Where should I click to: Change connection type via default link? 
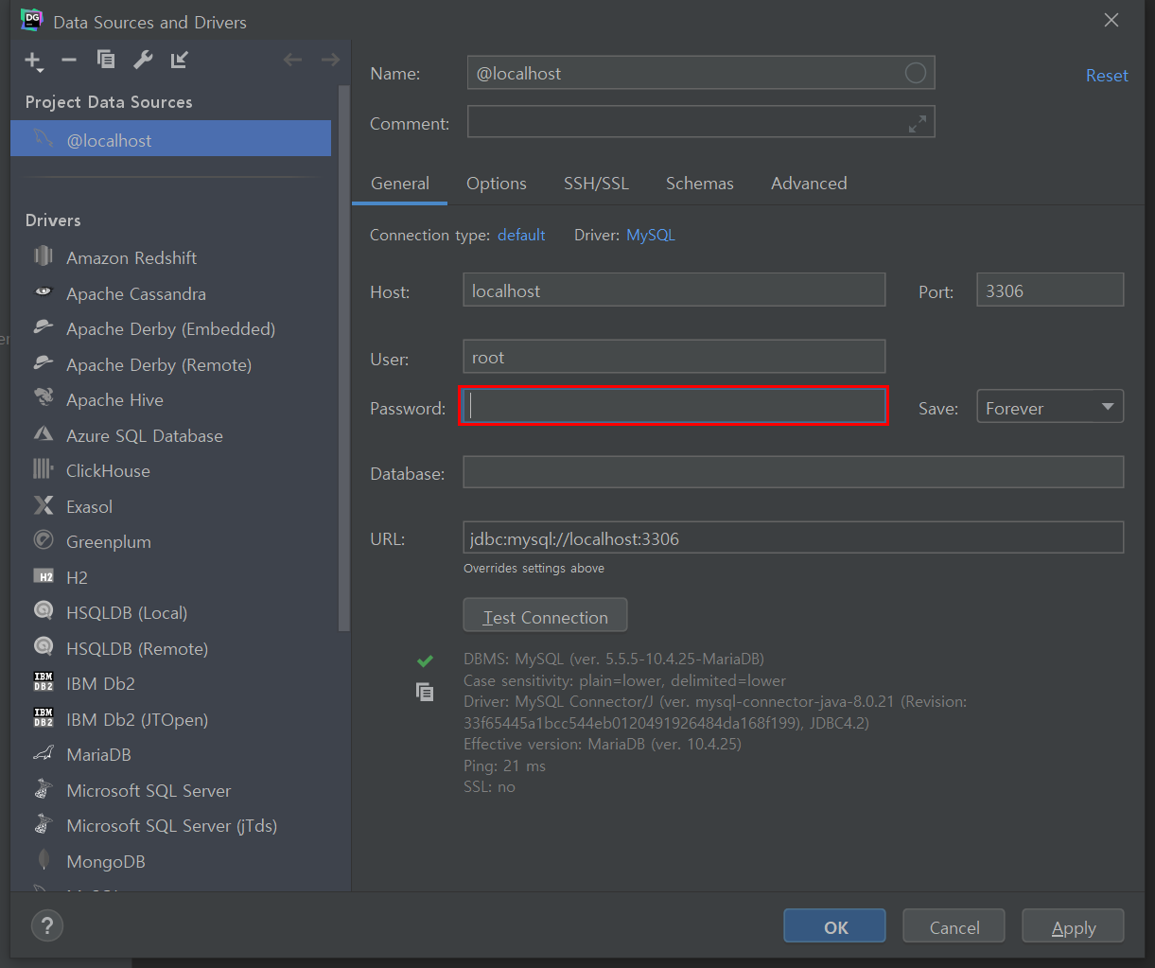click(521, 235)
